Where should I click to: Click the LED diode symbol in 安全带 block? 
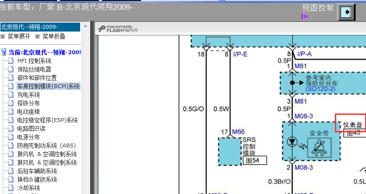coord(292,142)
